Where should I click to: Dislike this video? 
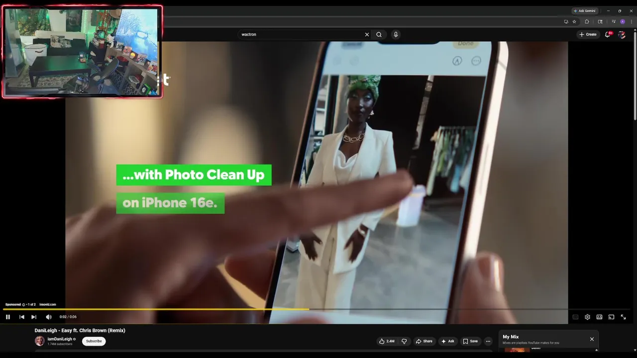pos(404,341)
